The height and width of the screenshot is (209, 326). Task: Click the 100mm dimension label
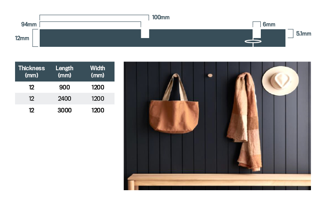tap(160, 17)
